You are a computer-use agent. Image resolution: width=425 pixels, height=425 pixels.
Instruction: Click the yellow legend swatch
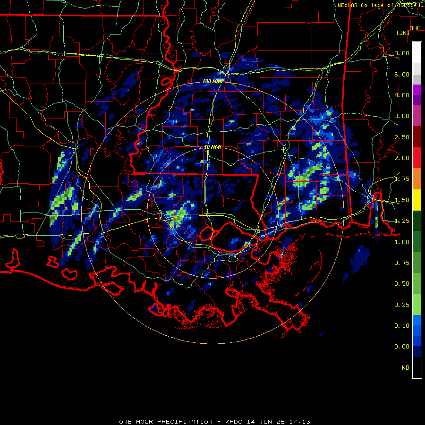click(417, 200)
